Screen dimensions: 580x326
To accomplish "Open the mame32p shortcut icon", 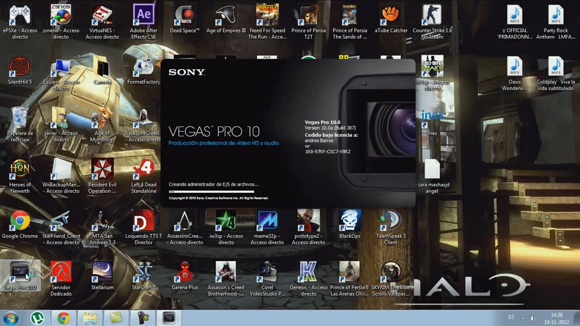I will 267,227.
